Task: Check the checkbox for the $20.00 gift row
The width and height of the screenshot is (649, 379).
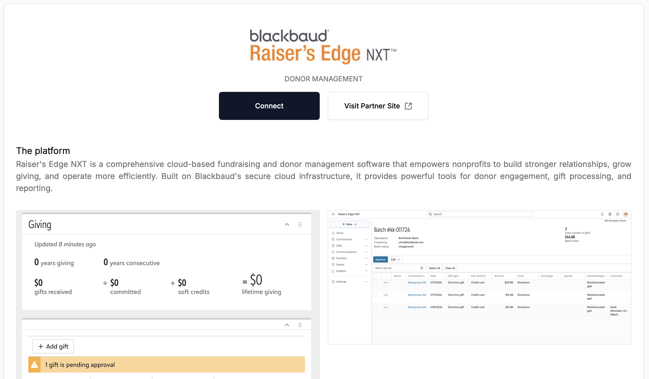Action: [376, 283]
